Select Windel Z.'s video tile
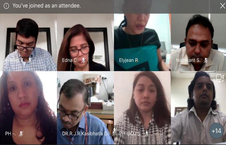Screen dimensions: 226x145 (28, 42)
